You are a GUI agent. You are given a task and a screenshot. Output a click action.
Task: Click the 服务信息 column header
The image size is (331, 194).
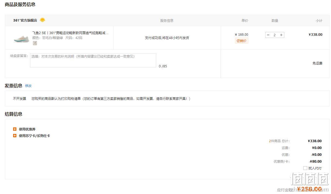[167, 21]
